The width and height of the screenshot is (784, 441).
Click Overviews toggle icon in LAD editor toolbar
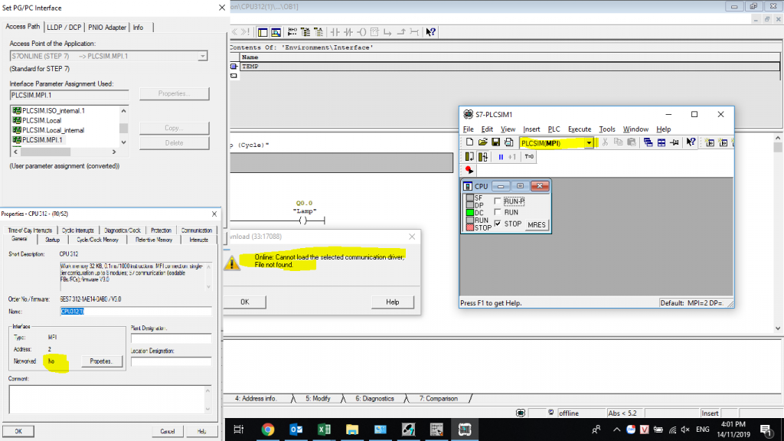[x=263, y=32]
